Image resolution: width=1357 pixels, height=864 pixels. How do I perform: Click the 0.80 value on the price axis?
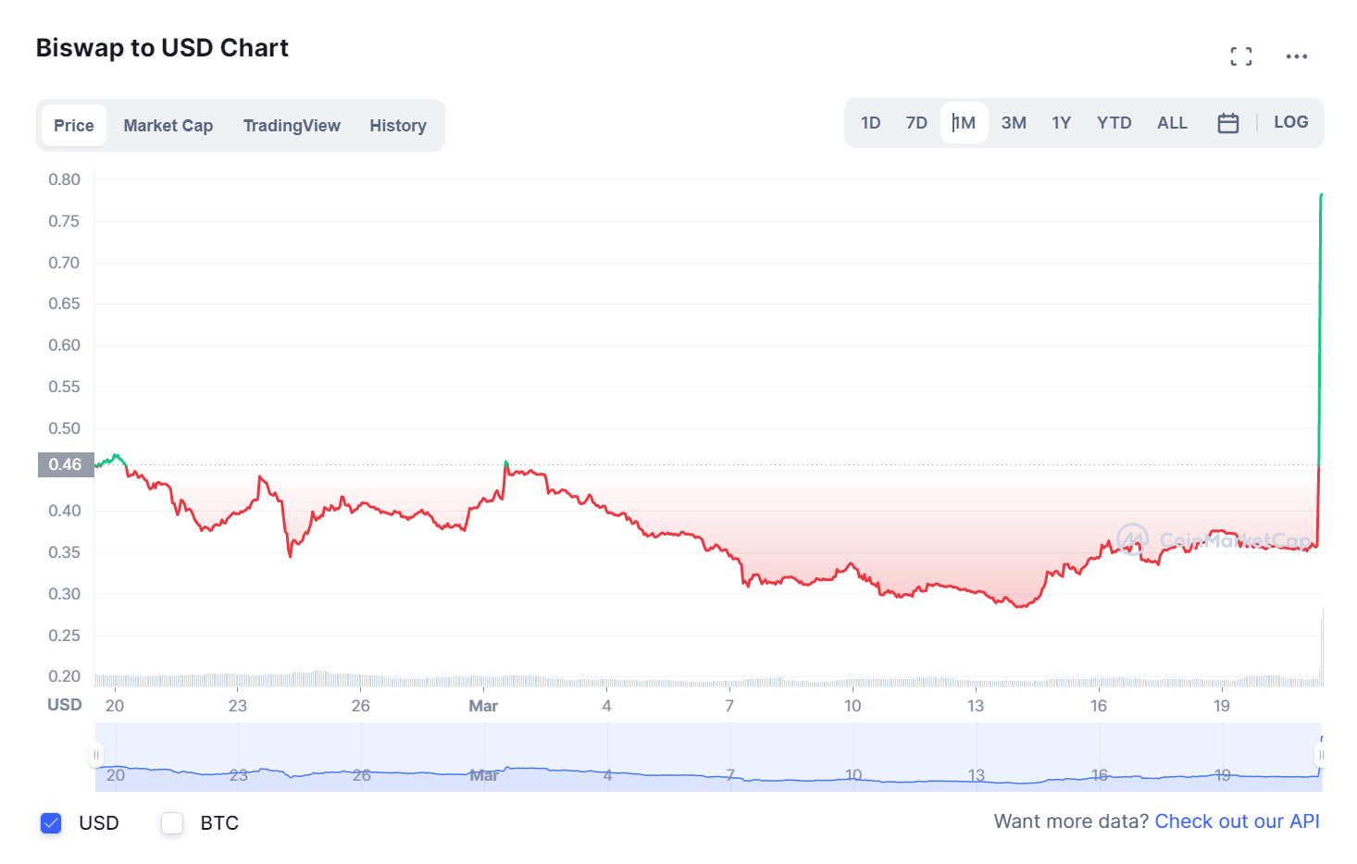pos(64,179)
